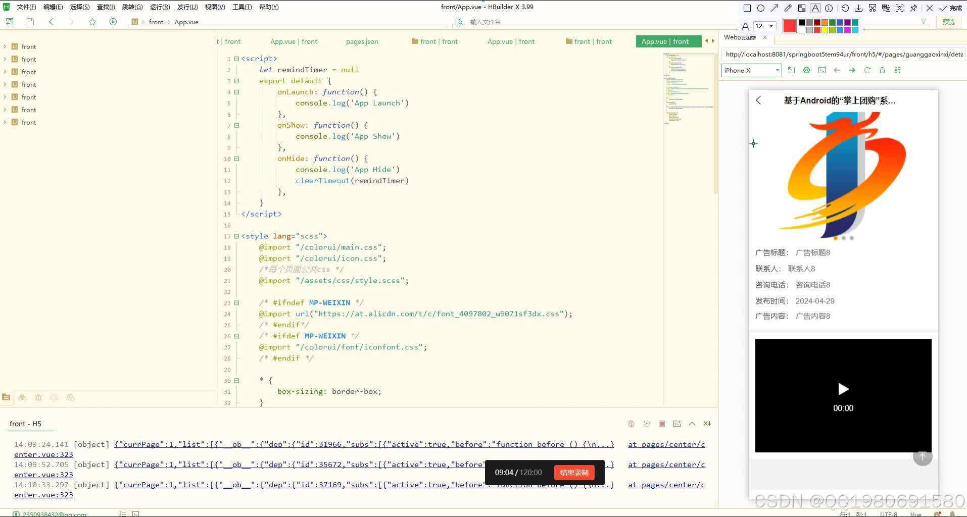Viewport: 967px width, 517px height.
Task: Expand the first front project folder
Action: tap(5, 46)
